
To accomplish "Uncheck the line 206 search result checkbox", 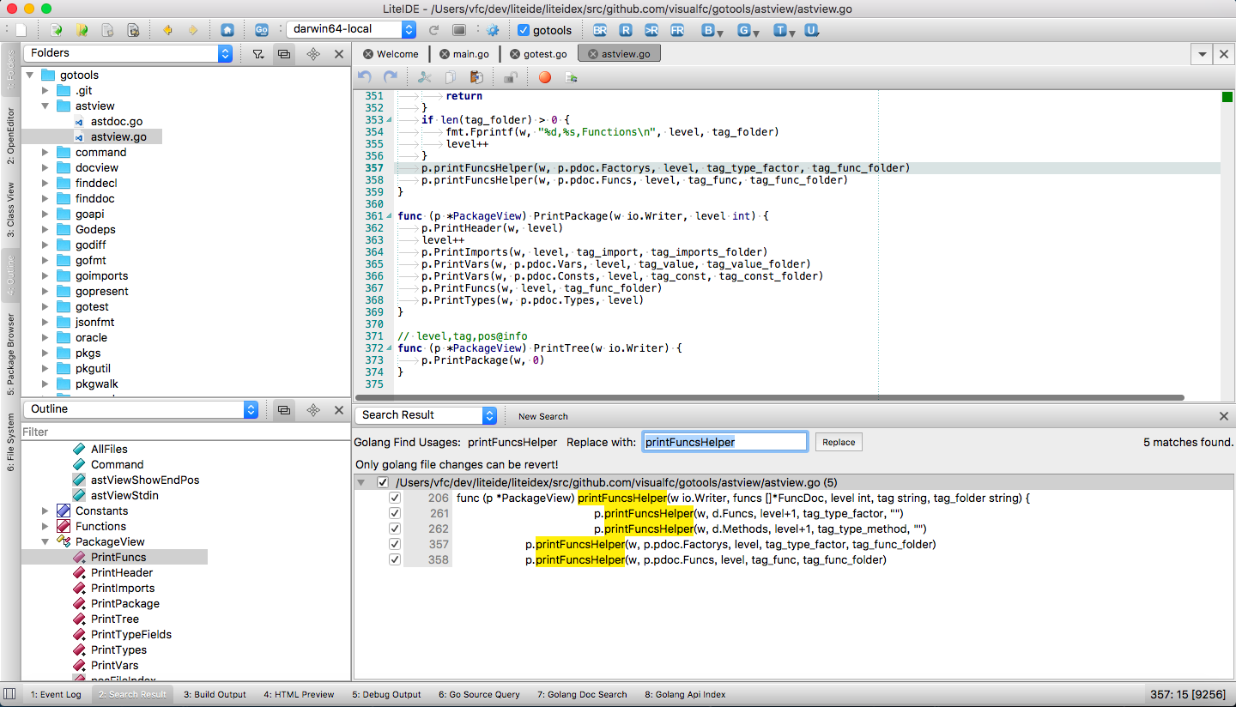I will pos(395,498).
